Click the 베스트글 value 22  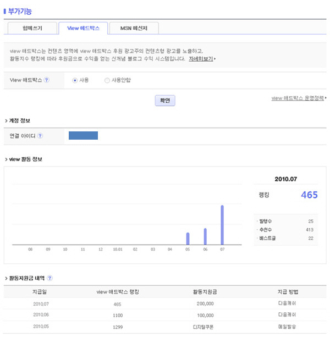tap(311, 238)
